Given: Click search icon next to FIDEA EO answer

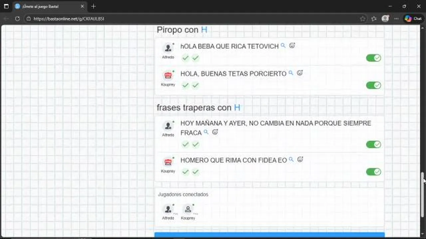Looking at the screenshot, I should tap(291, 159).
